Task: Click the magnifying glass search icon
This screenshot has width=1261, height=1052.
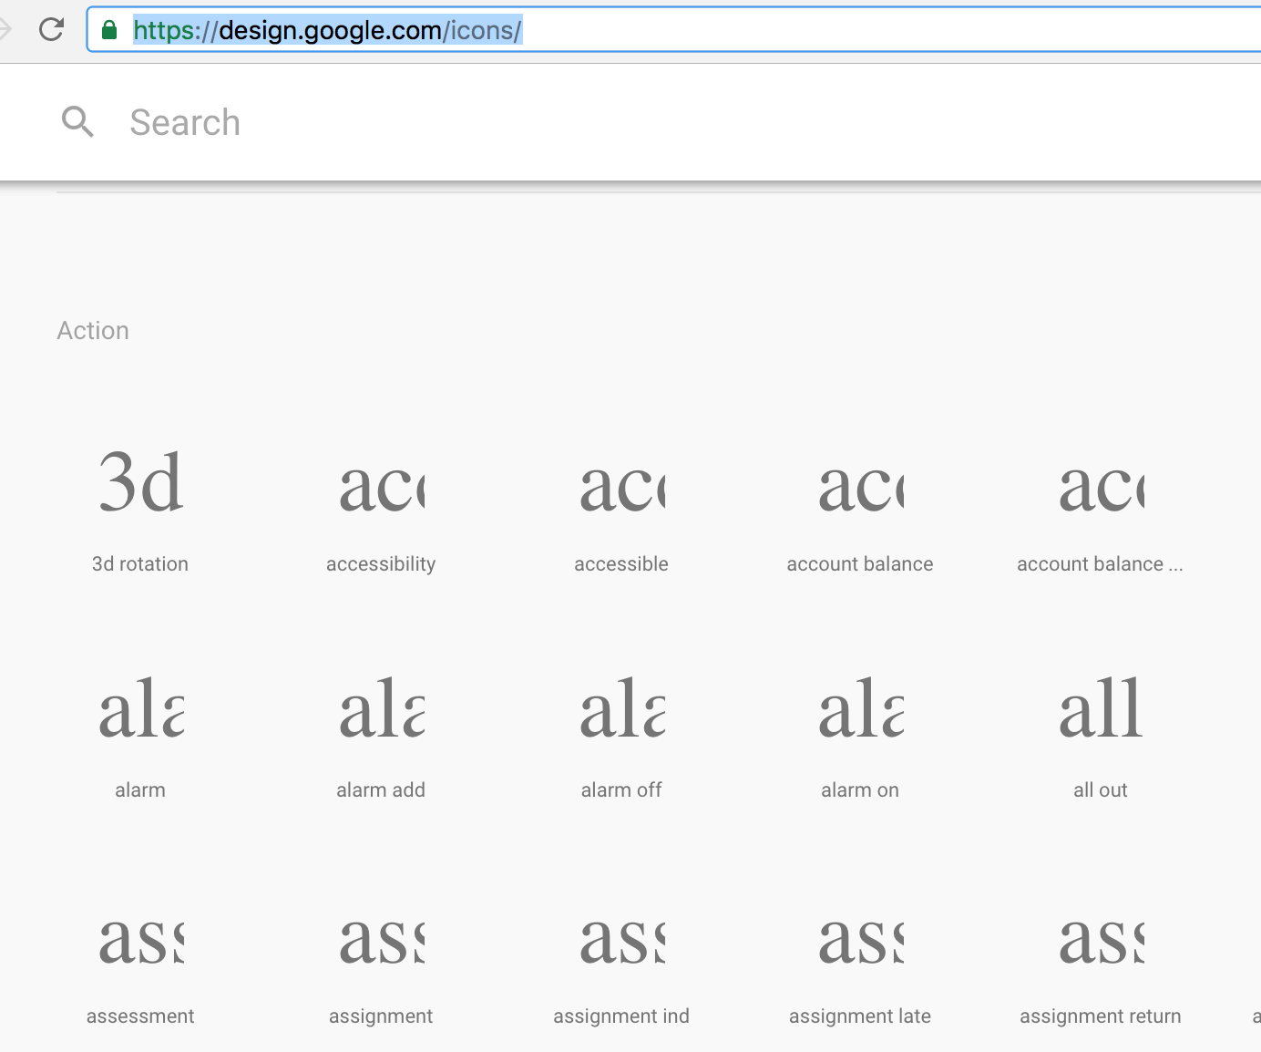Action: [77, 121]
